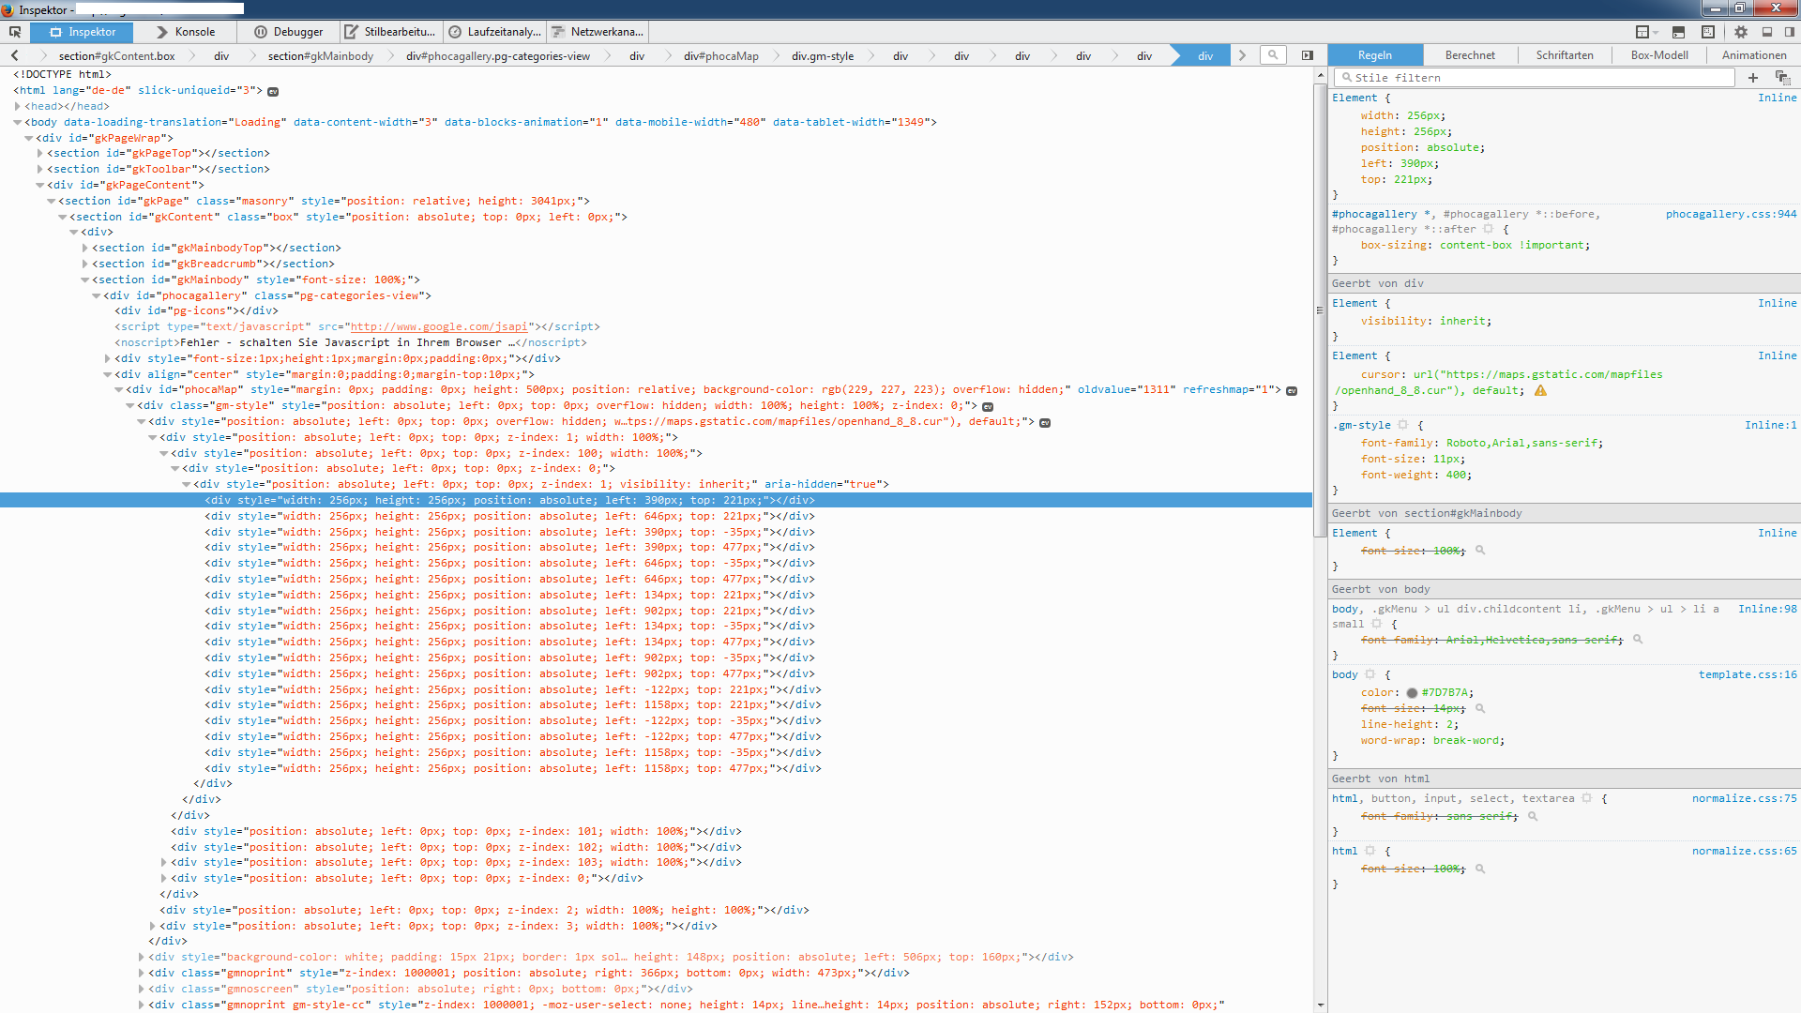Open the Box-Modell sidebar tab
This screenshot has width=1801, height=1013.
pos(1658,55)
